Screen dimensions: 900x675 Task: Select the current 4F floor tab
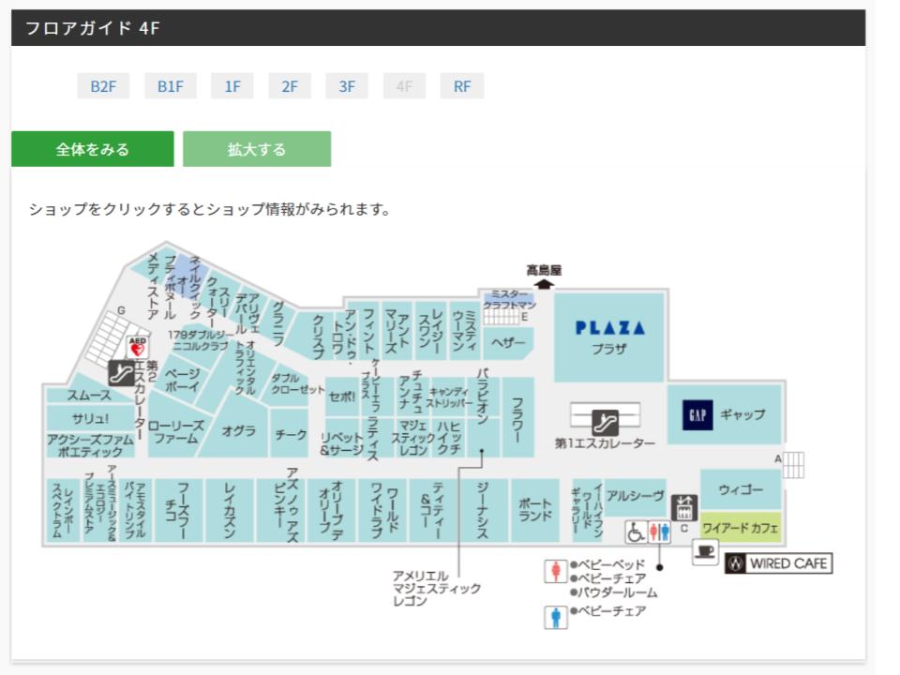tap(405, 86)
